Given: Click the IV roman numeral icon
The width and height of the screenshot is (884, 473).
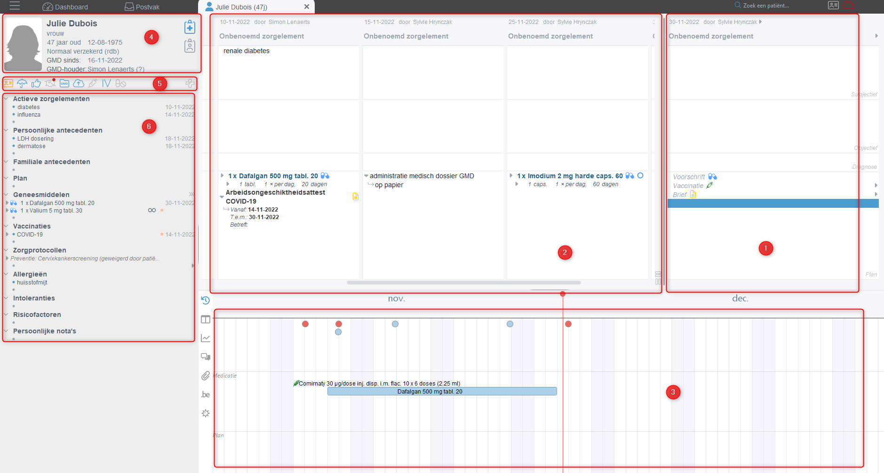Looking at the screenshot, I should pos(107,83).
